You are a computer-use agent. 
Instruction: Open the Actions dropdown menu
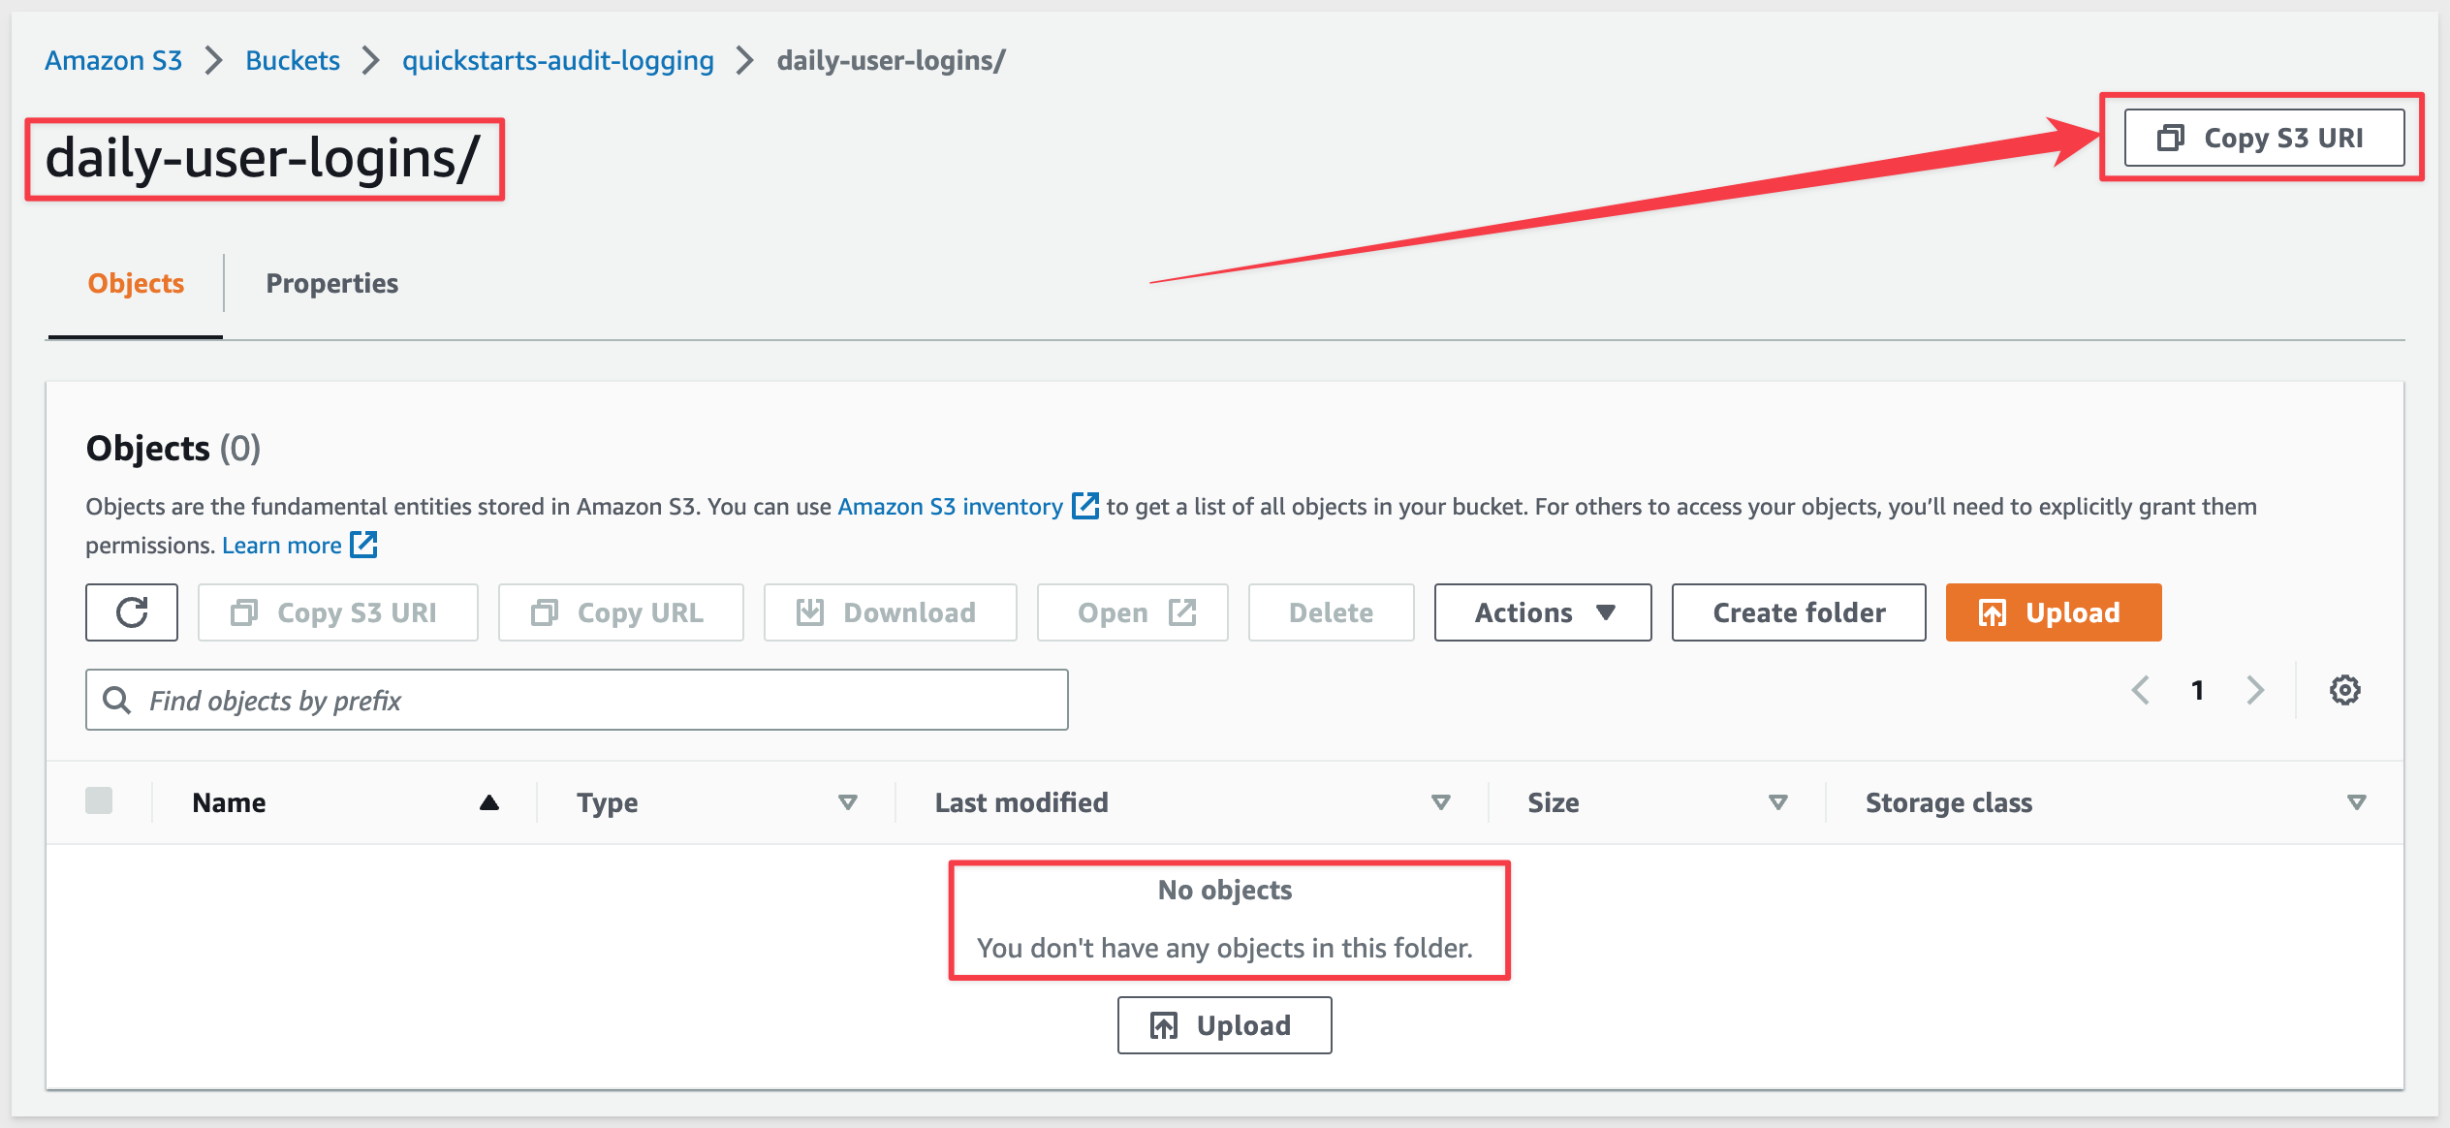click(1543, 612)
